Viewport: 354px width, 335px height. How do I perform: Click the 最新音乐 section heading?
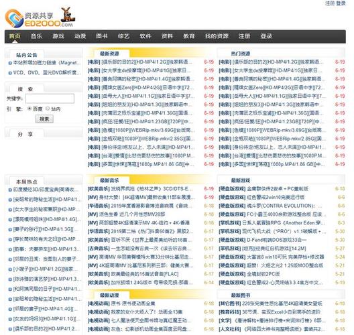click(x=109, y=180)
